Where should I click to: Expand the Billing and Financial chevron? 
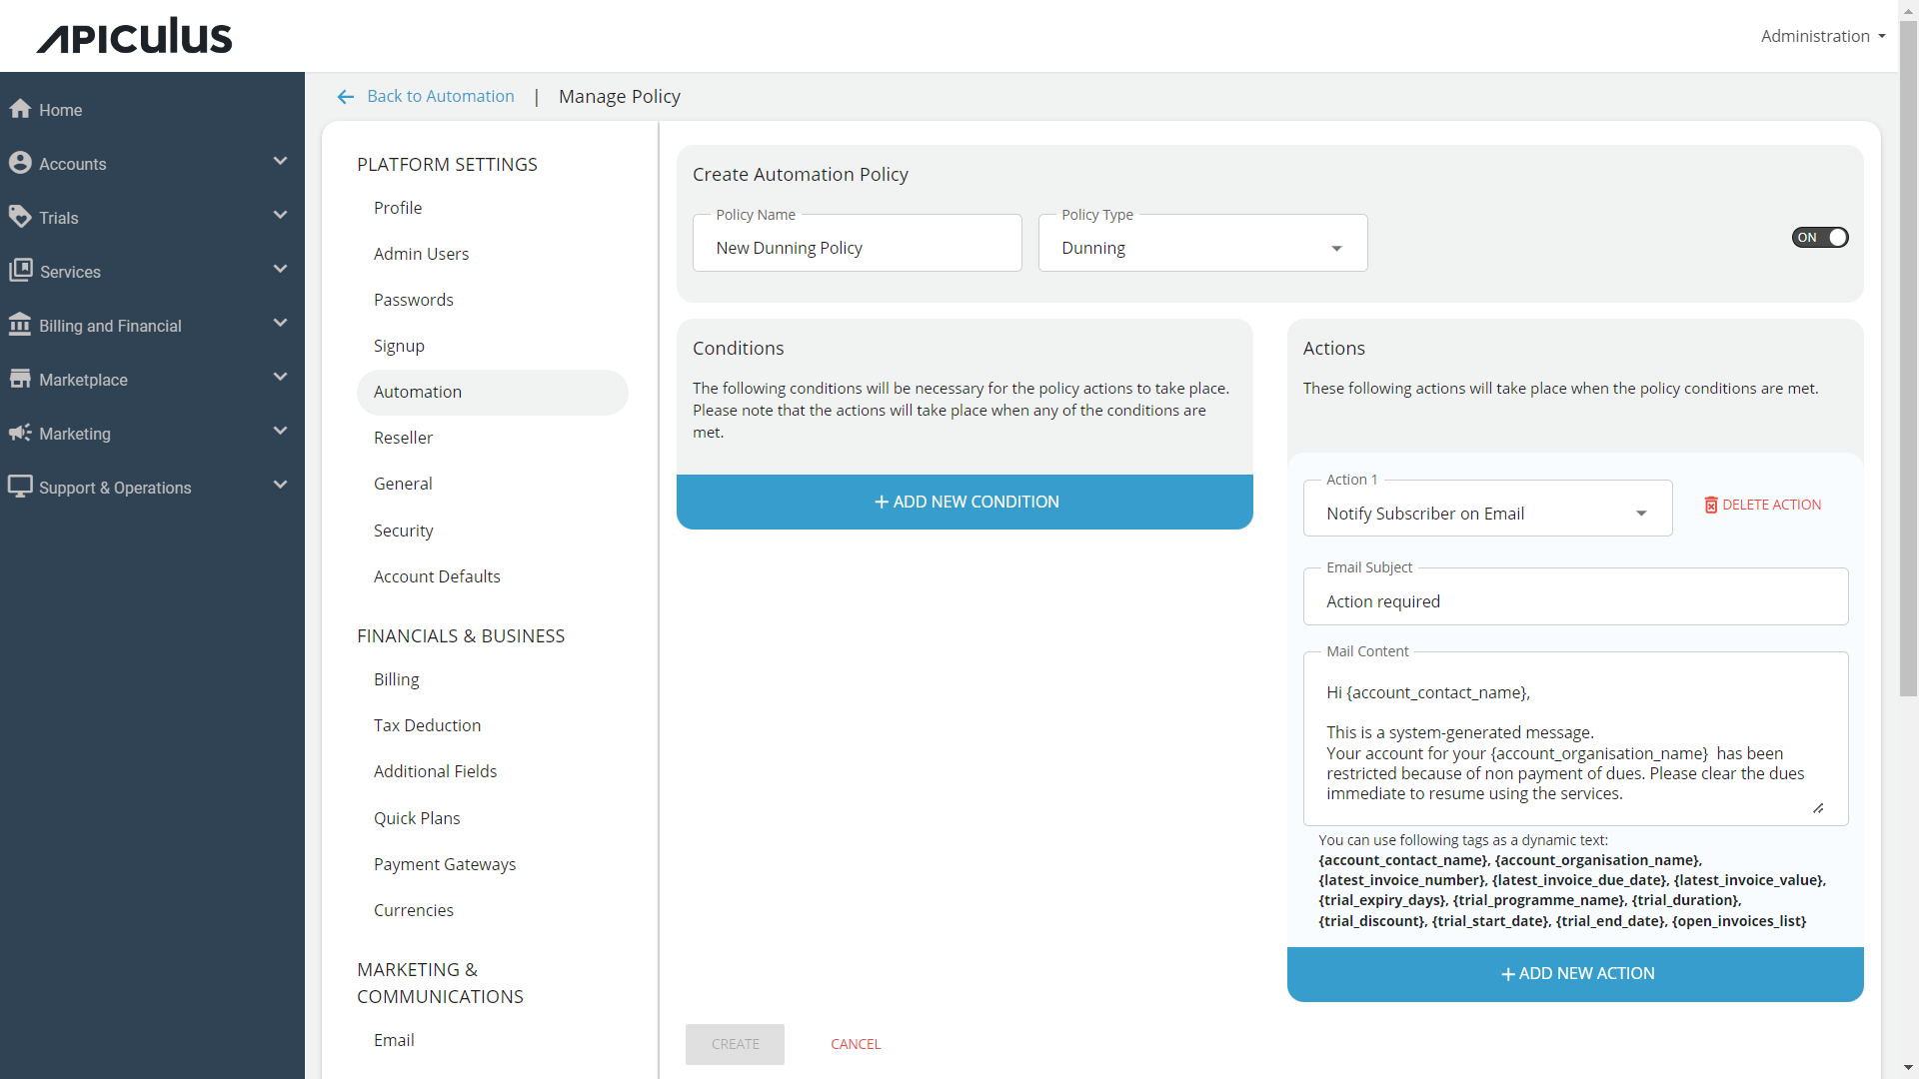[x=281, y=322]
